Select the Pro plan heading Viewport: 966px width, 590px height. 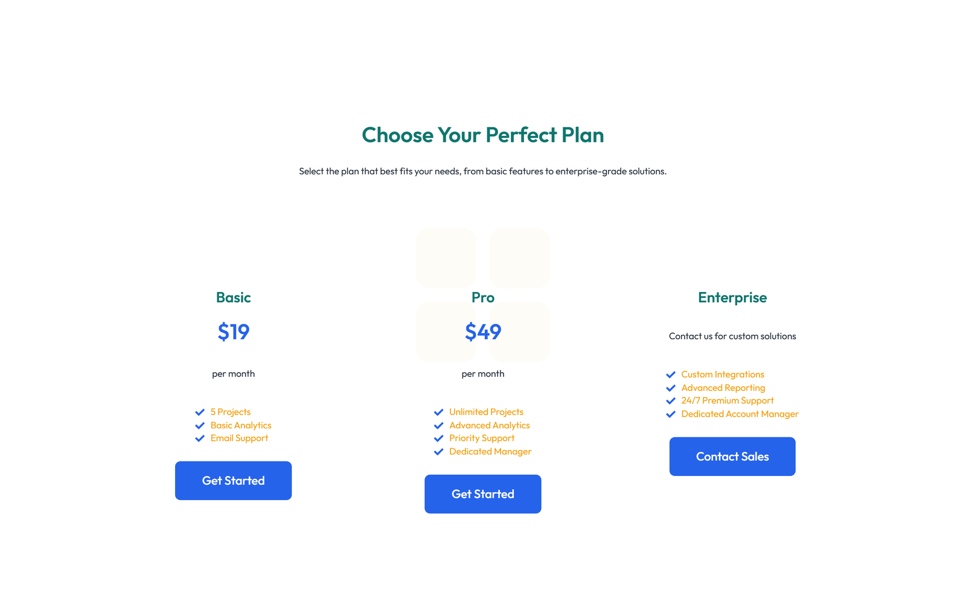482,297
